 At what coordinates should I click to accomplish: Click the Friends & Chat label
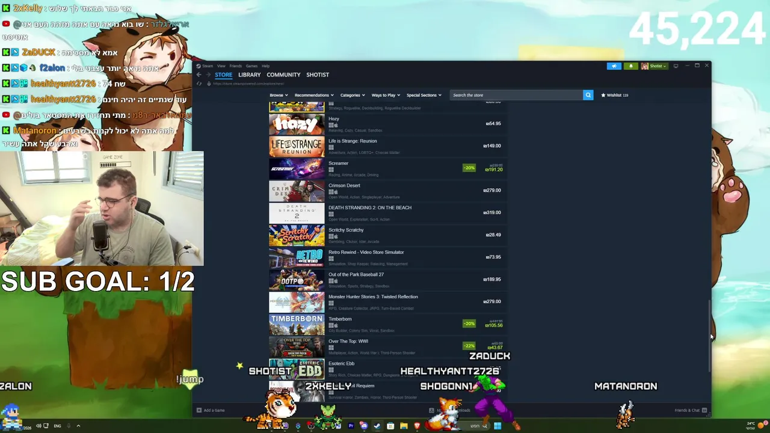(687, 410)
